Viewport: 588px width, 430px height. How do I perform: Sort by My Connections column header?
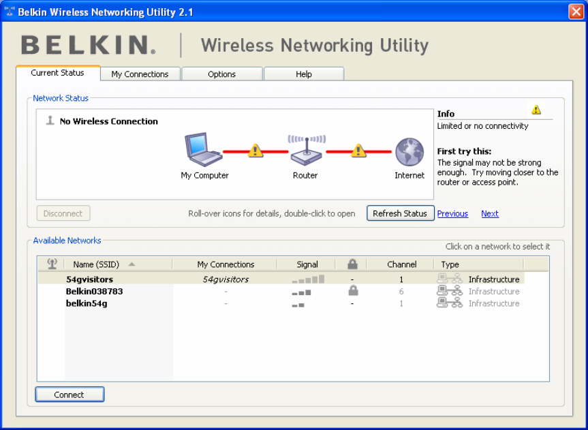[226, 264]
